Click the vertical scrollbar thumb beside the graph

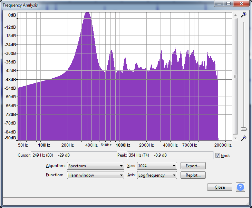235,76
